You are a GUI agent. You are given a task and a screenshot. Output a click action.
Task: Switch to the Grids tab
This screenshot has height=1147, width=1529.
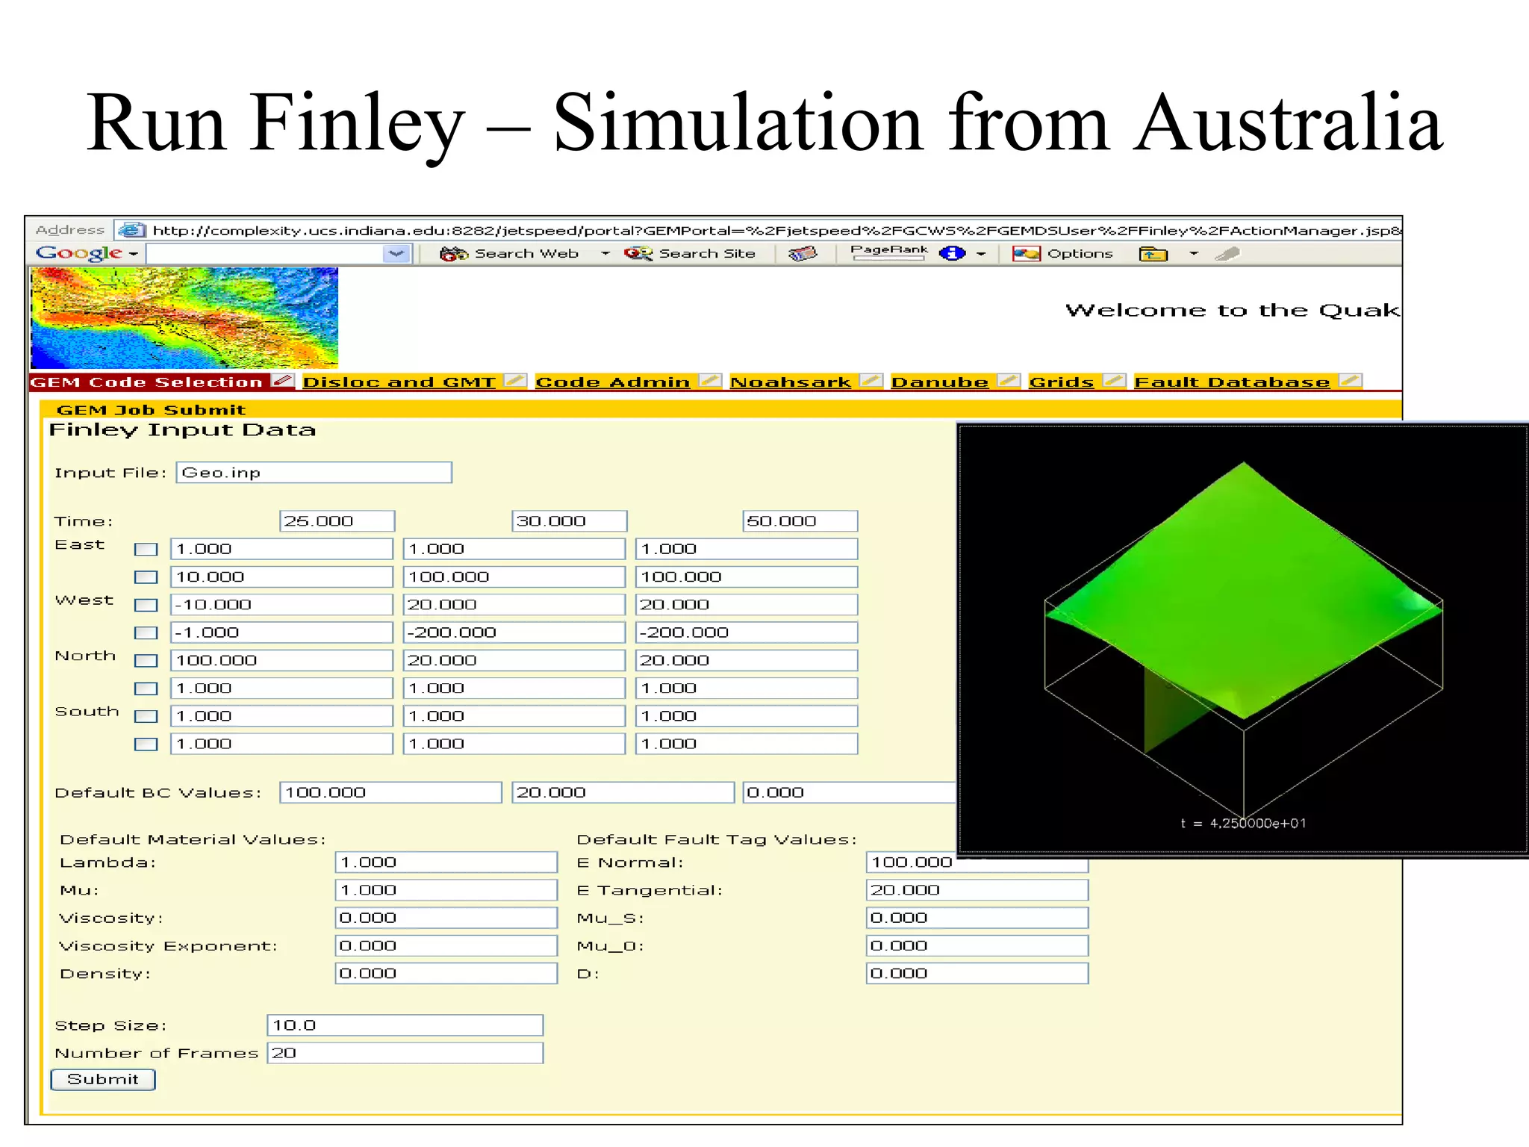point(1062,382)
